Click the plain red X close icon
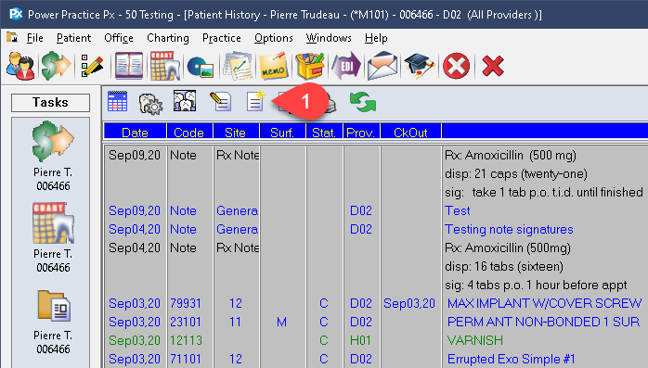The height and width of the screenshot is (368, 648). [493, 66]
